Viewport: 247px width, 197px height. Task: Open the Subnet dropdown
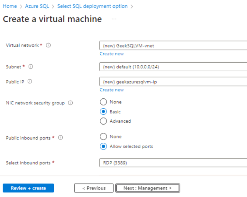[x=174, y=67]
